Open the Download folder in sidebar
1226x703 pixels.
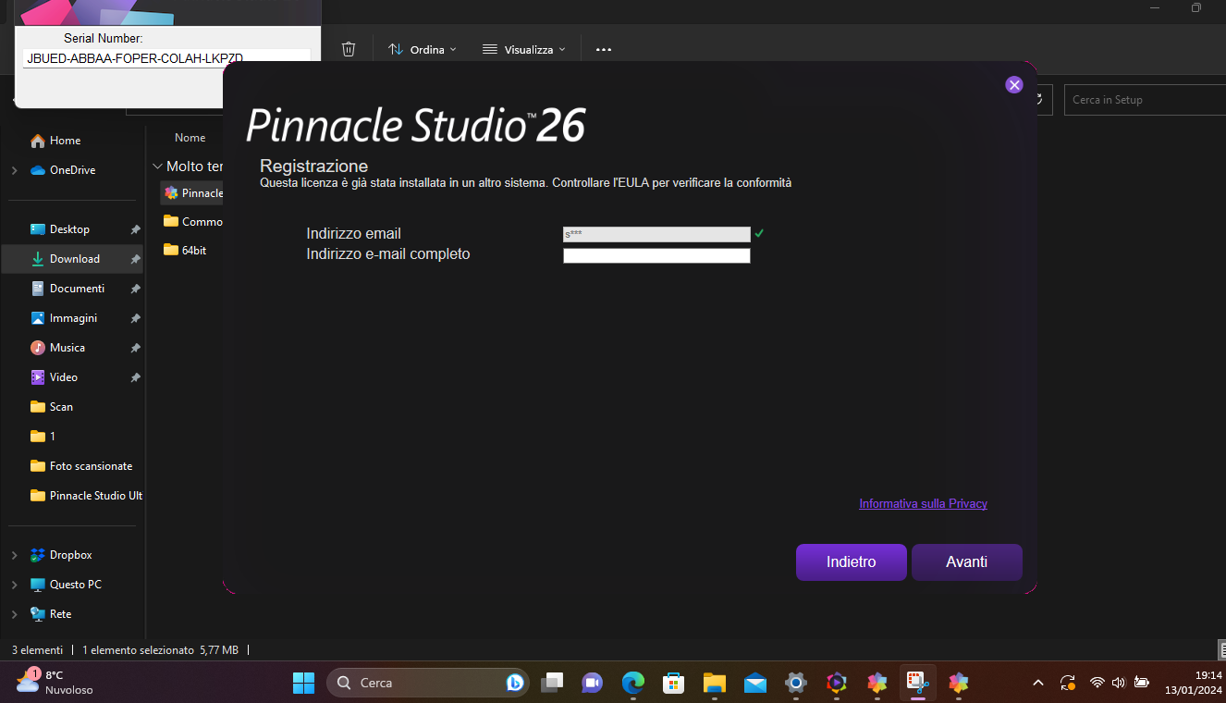click(x=72, y=259)
